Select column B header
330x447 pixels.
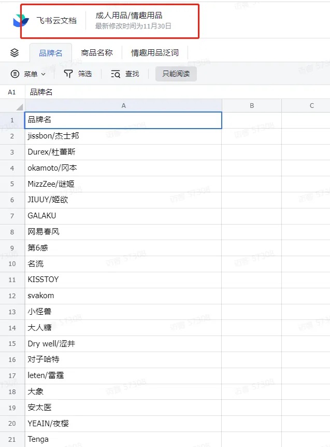point(251,105)
